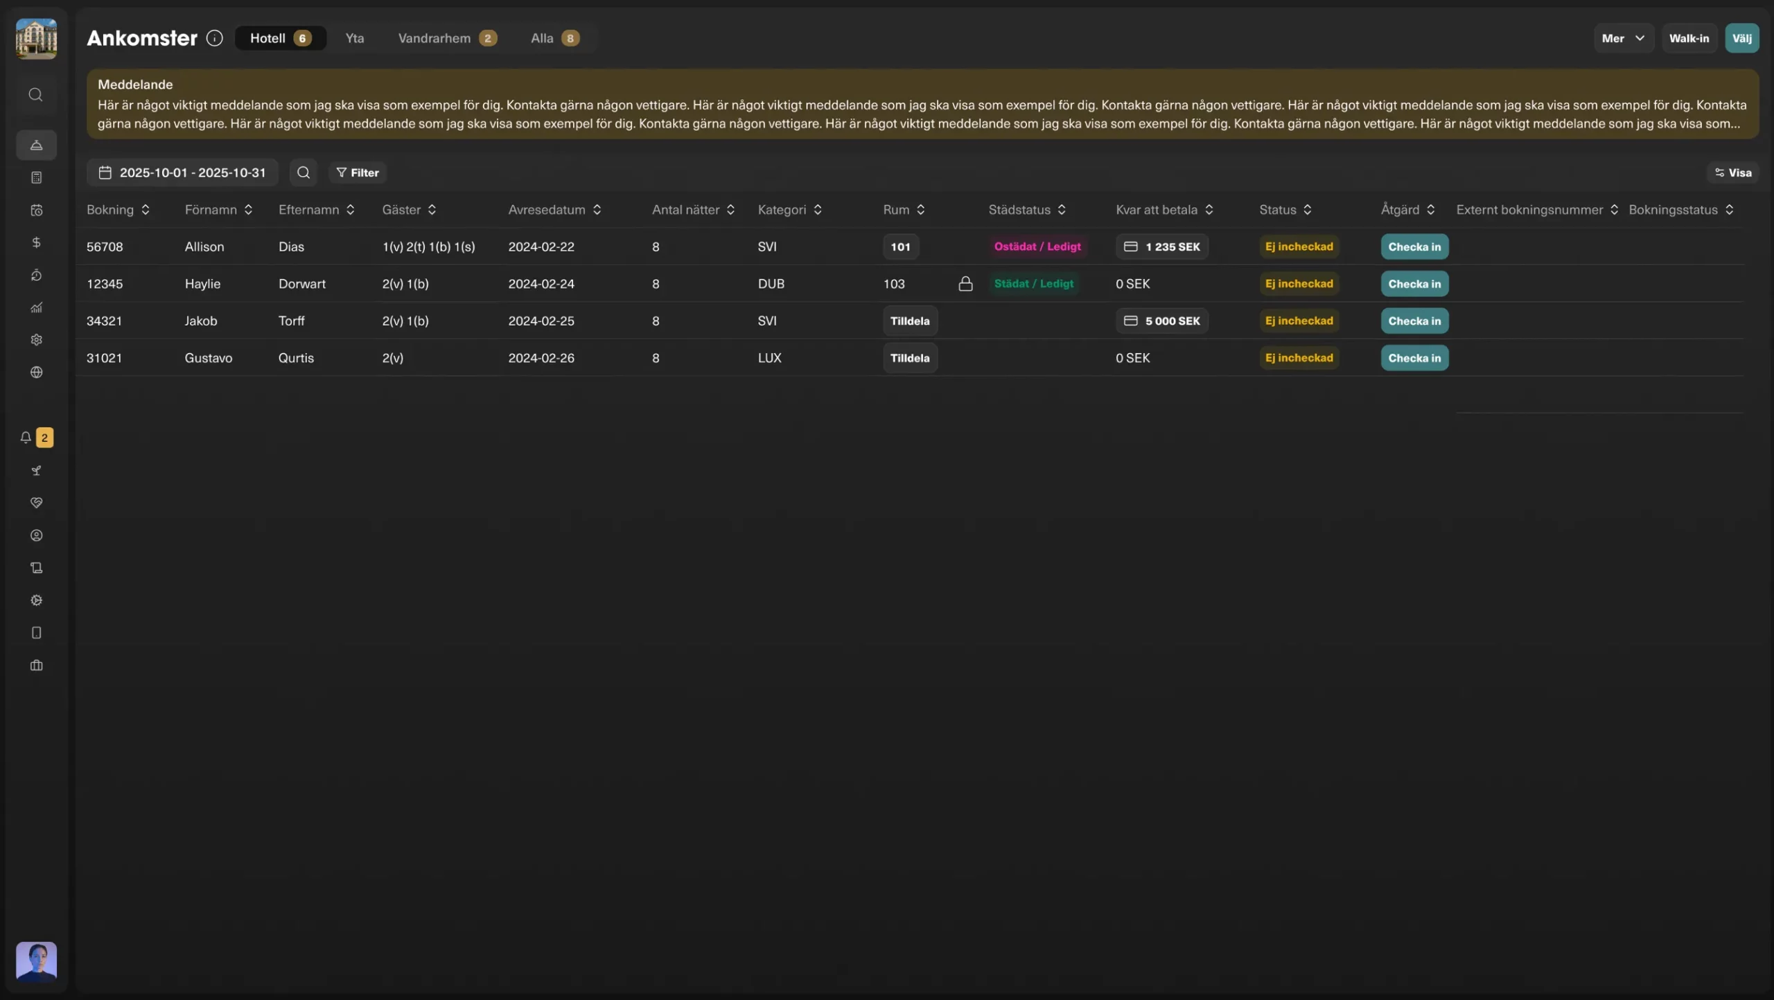1774x1000 pixels.
Task: Click Tilldela for Gustavo Qurtis booking
Action: (909, 358)
